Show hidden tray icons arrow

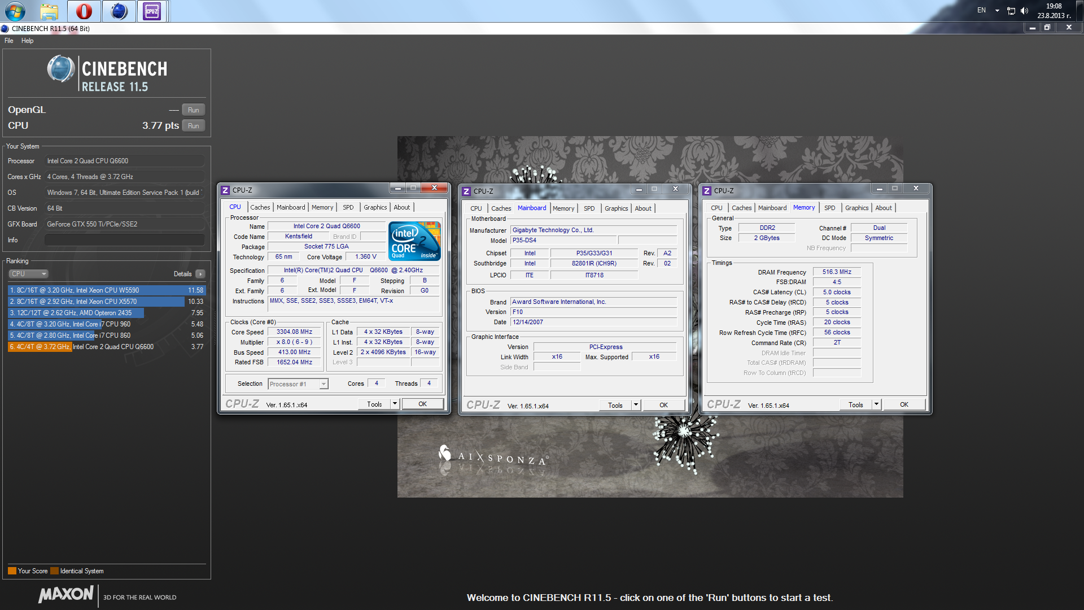[x=997, y=11]
